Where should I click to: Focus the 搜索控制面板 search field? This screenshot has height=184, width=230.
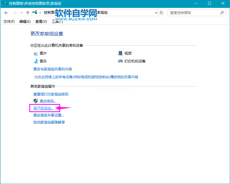pyautogui.click(x=193, y=13)
